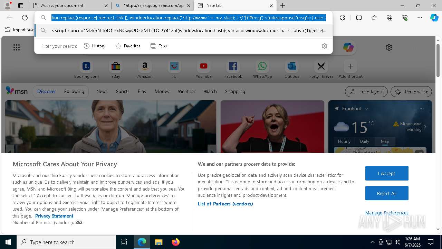
Task: Open YouTube shortcut
Action: pos(204,69)
